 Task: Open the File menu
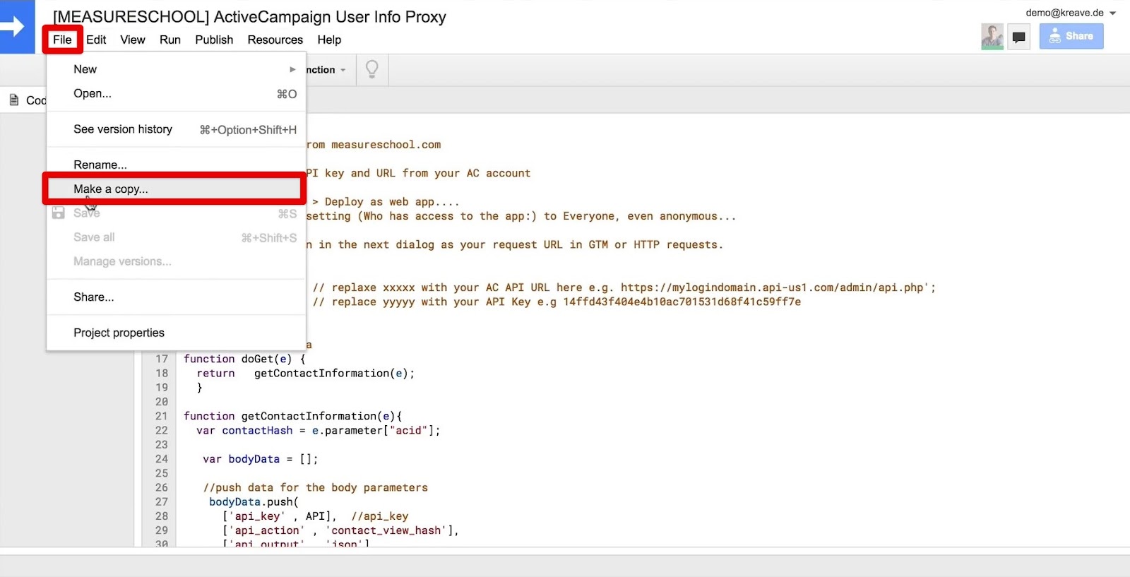pyautogui.click(x=62, y=40)
